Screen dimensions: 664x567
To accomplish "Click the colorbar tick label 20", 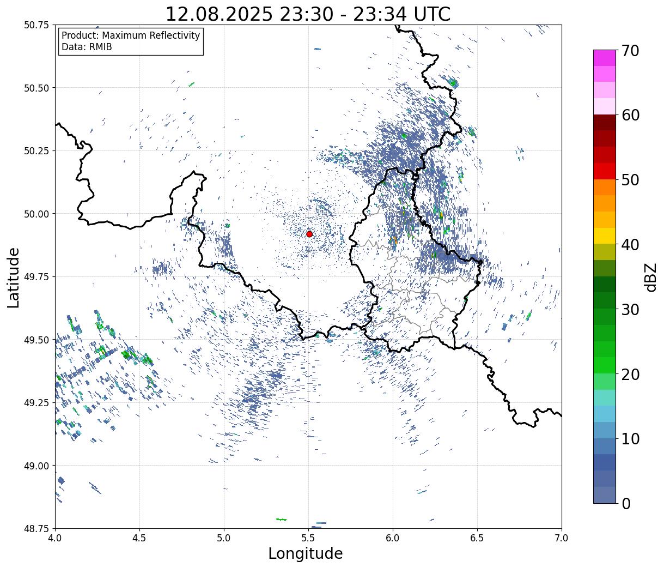I will [630, 375].
